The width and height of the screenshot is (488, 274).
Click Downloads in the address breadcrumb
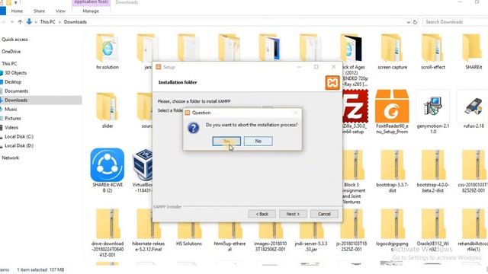(75, 22)
